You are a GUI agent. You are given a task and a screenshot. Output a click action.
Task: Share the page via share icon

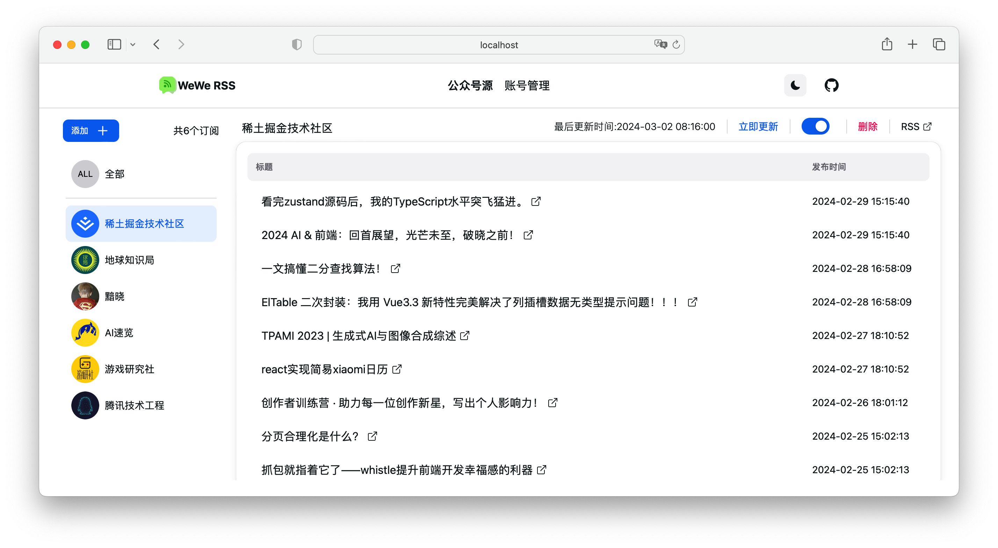click(888, 44)
